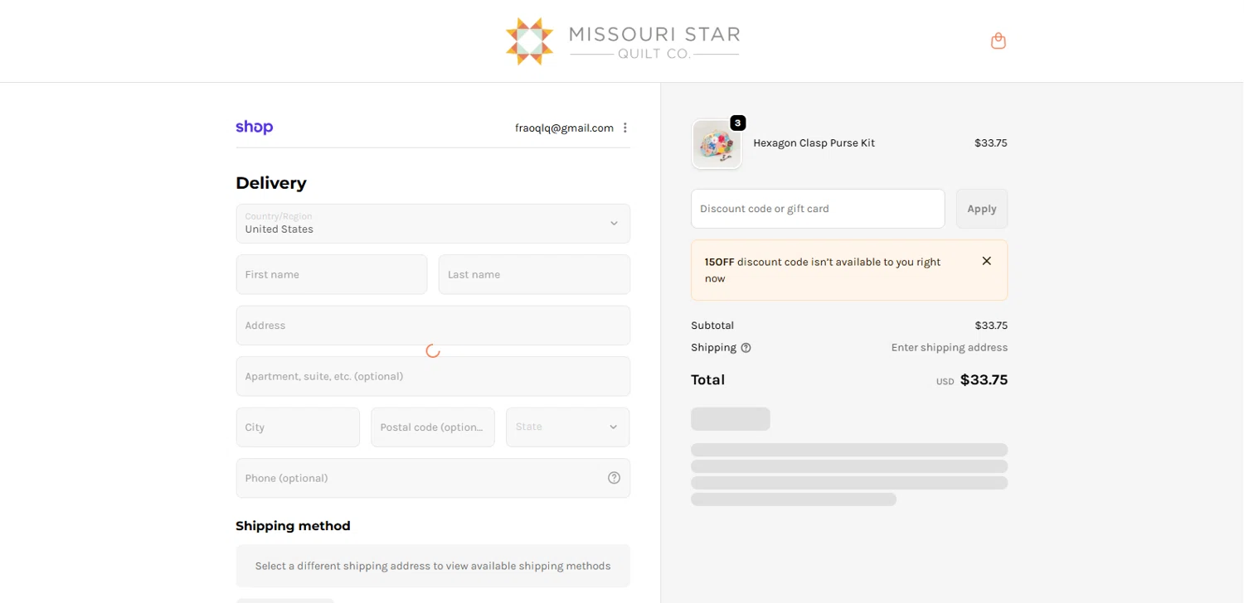Focus the Phone (optional) field
This screenshot has height=603, width=1244.
click(x=419, y=478)
